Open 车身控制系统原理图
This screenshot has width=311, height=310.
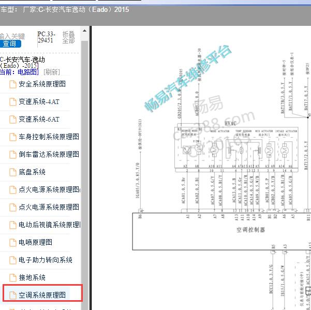click(49, 137)
